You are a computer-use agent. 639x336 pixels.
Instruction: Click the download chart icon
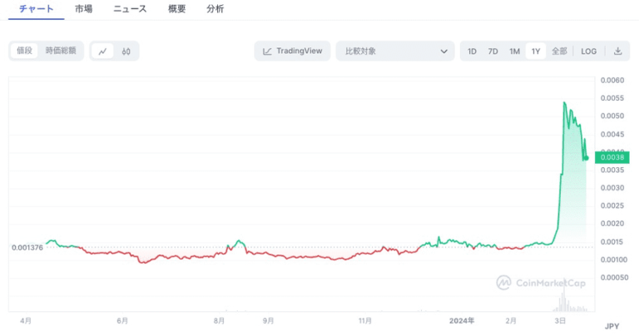click(618, 51)
